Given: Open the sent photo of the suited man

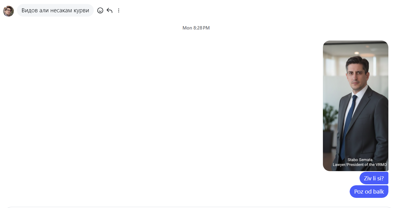Looking at the screenshot, I should pos(355,106).
